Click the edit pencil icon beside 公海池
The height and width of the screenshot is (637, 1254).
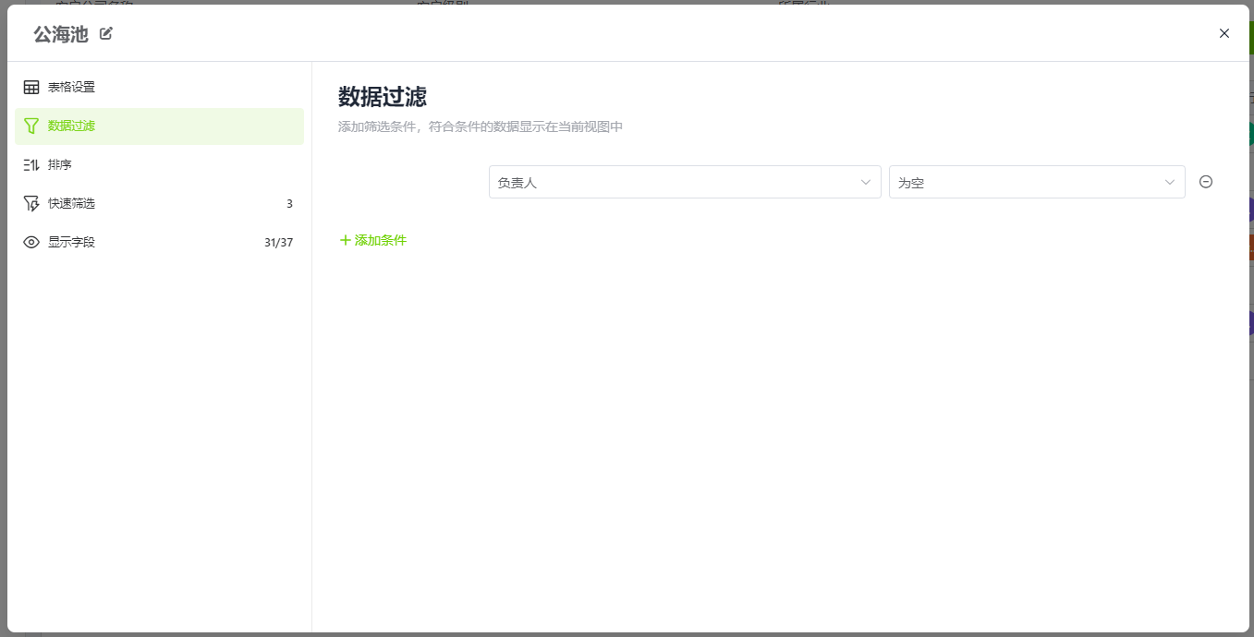[x=106, y=34]
